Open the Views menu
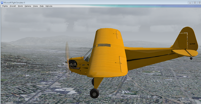This screenshot has height=104, width=201. 35,6
